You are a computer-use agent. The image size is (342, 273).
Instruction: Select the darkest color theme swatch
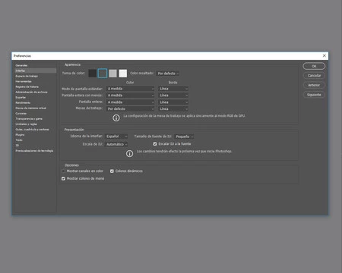coord(92,74)
